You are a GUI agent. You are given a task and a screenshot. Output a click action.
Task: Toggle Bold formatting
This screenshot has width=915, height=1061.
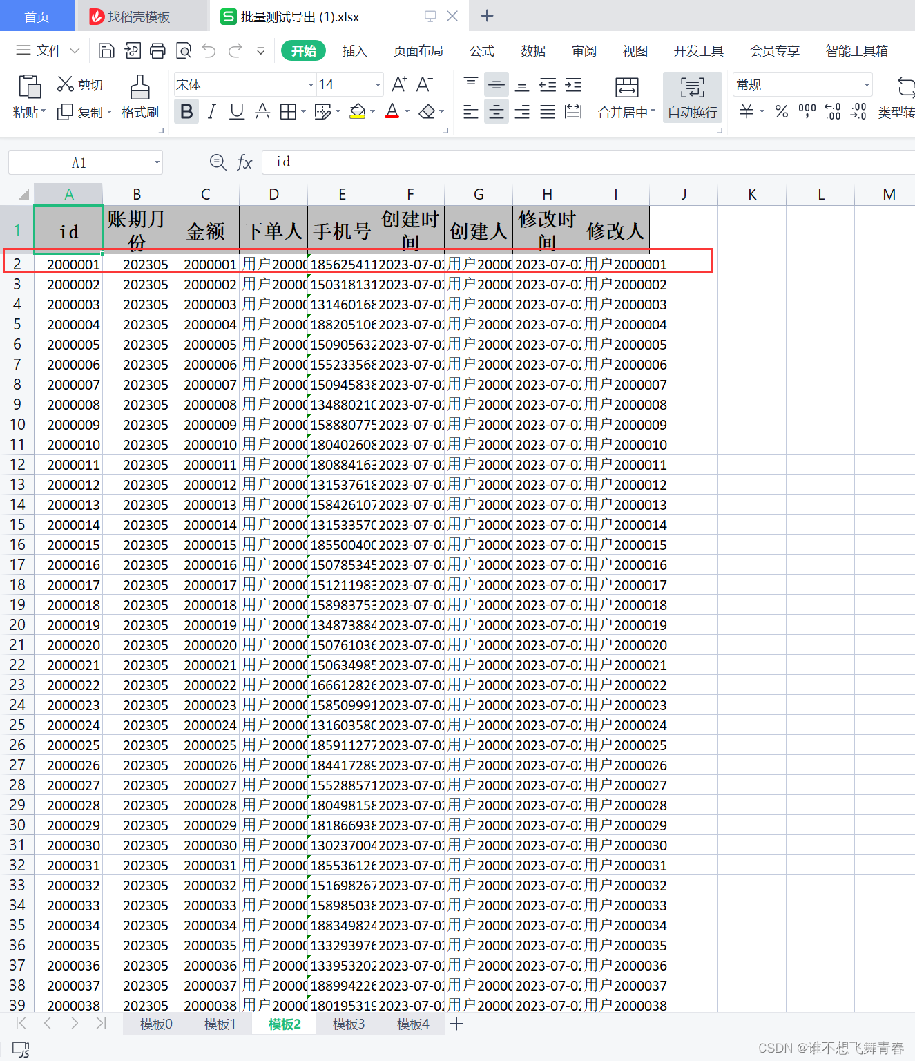pos(186,111)
